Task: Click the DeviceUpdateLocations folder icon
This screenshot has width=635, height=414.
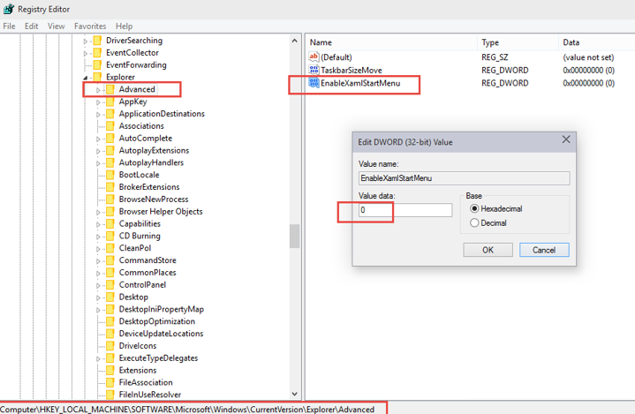Action: [110, 334]
